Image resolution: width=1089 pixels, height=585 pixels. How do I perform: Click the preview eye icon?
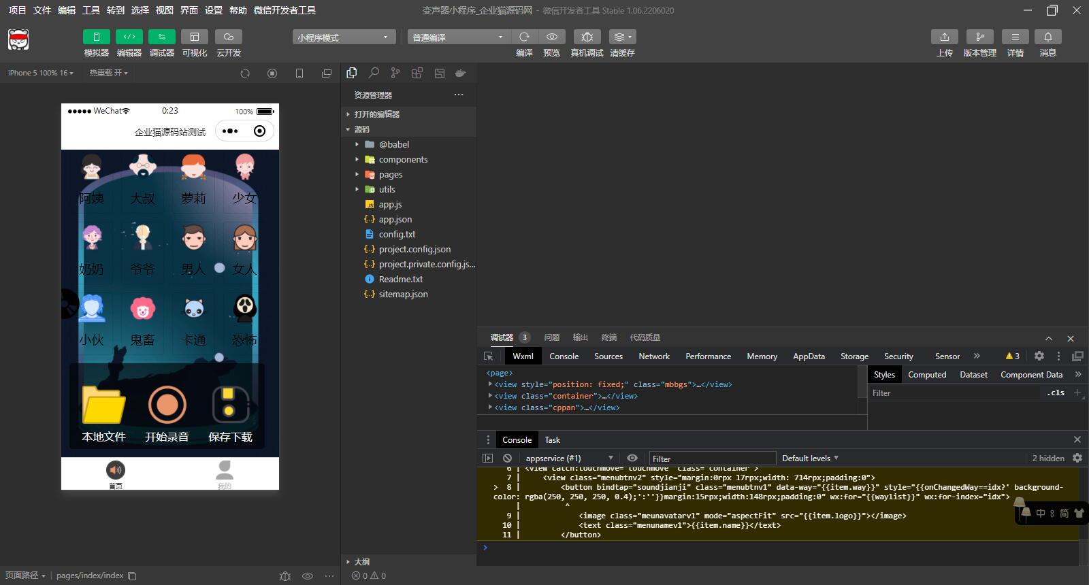552,37
